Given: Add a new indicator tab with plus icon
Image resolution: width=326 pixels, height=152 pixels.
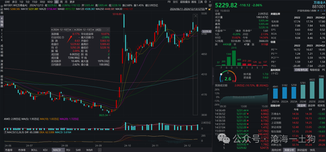Looking at the screenshot, I should 100,150.
